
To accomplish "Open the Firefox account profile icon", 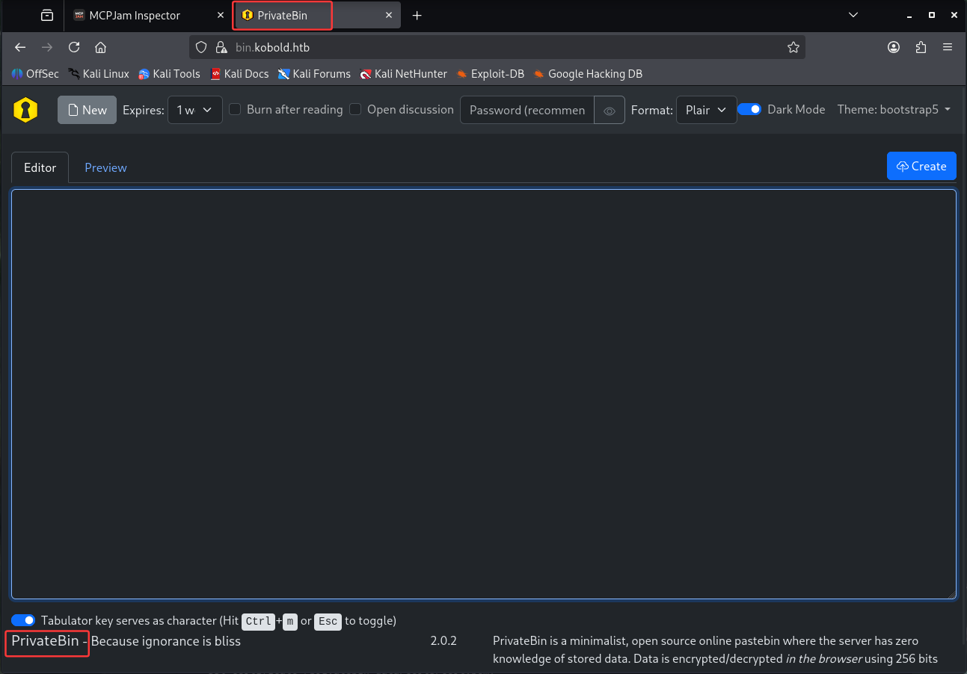I will click(x=894, y=47).
